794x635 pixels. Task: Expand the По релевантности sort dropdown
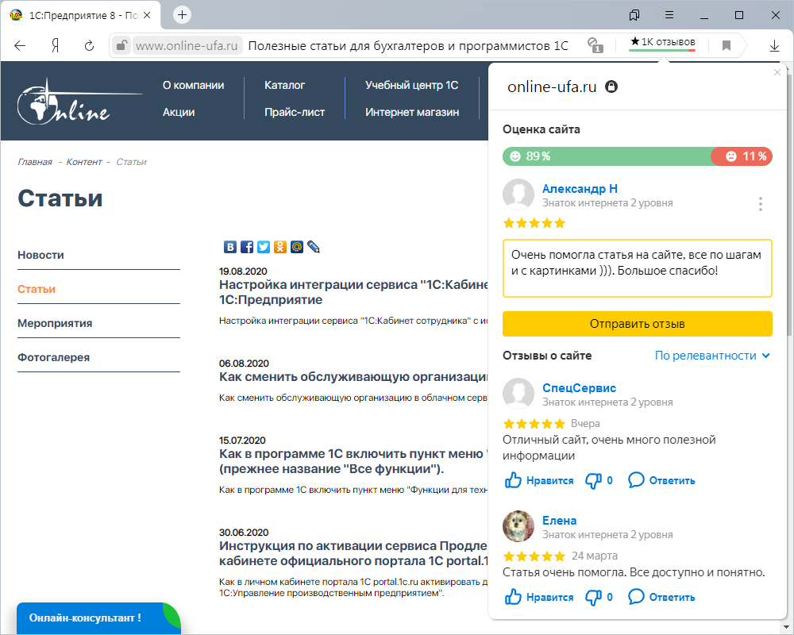pos(712,356)
